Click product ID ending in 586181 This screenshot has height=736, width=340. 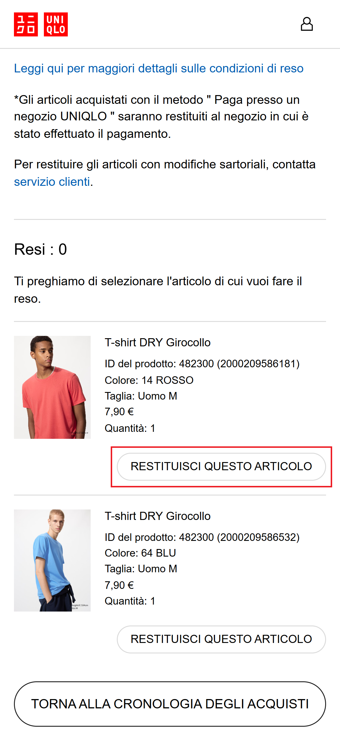[202, 364]
